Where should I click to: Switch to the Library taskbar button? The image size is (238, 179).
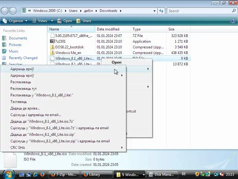pyautogui.click(x=96, y=175)
